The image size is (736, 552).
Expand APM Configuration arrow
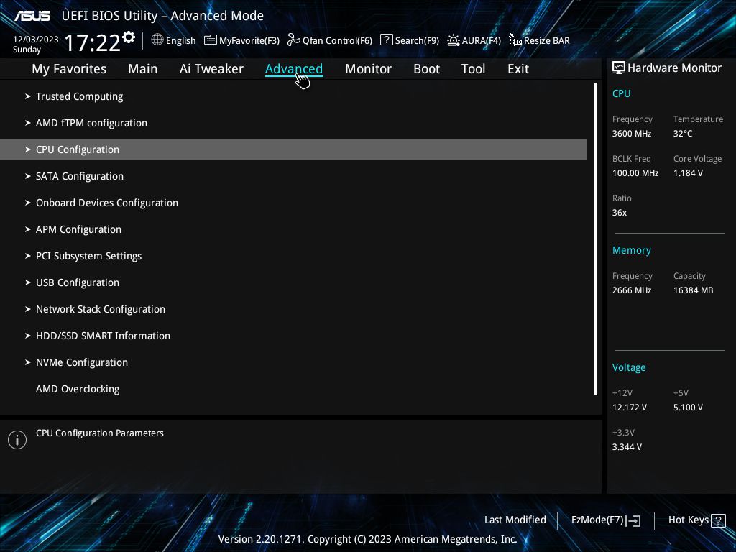click(x=28, y=229)
